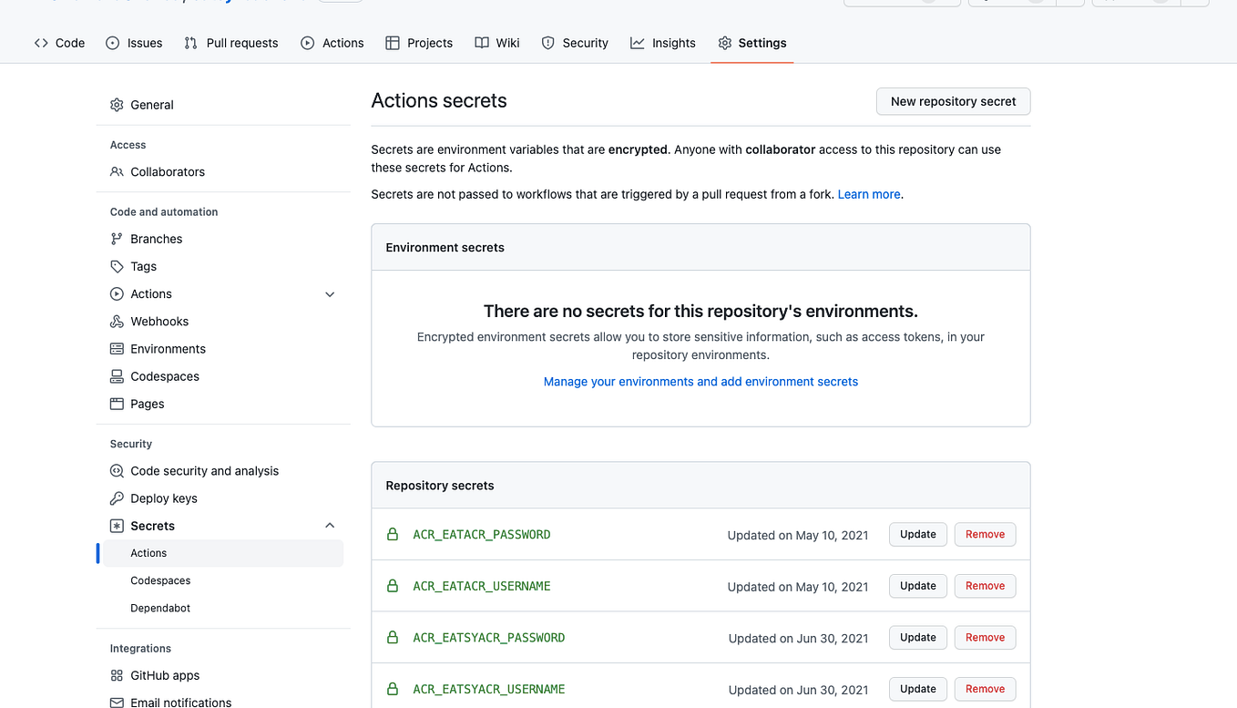The height and width of the screenshot is (708, 1237).
Task: Open the Code tab icon
Action: 40,42
